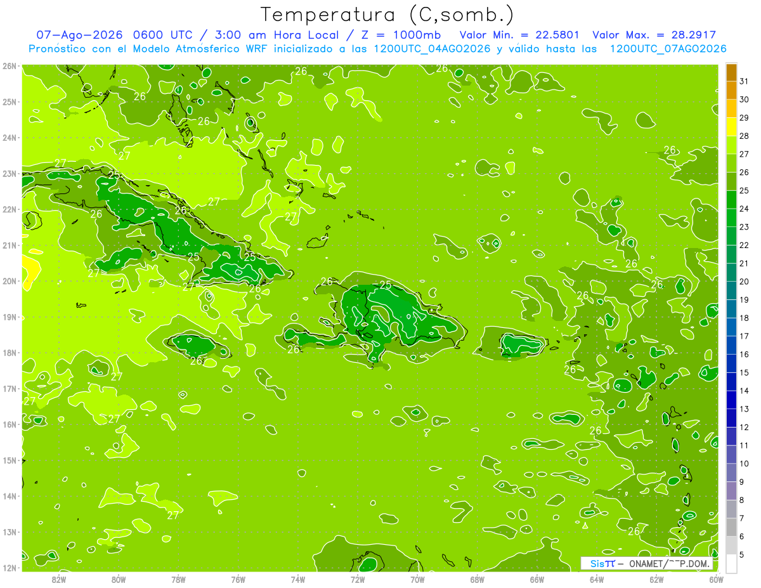
Task: Click the number 8 on the color legend
Action: pyautogui.click(x=742, y=500)
